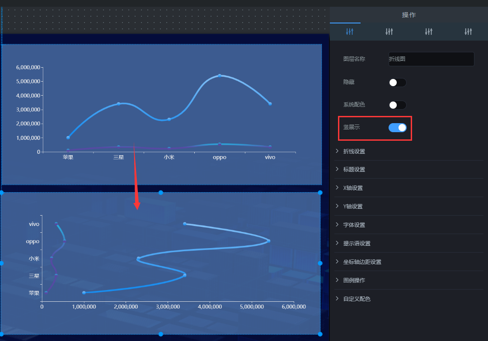Click the top-right corner handle of lower chart
This screenshot has height=341, width=488.
[320, 193]
